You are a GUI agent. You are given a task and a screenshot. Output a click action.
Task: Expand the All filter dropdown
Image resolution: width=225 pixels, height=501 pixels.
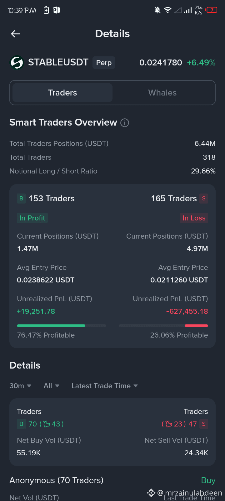(51, 386)
